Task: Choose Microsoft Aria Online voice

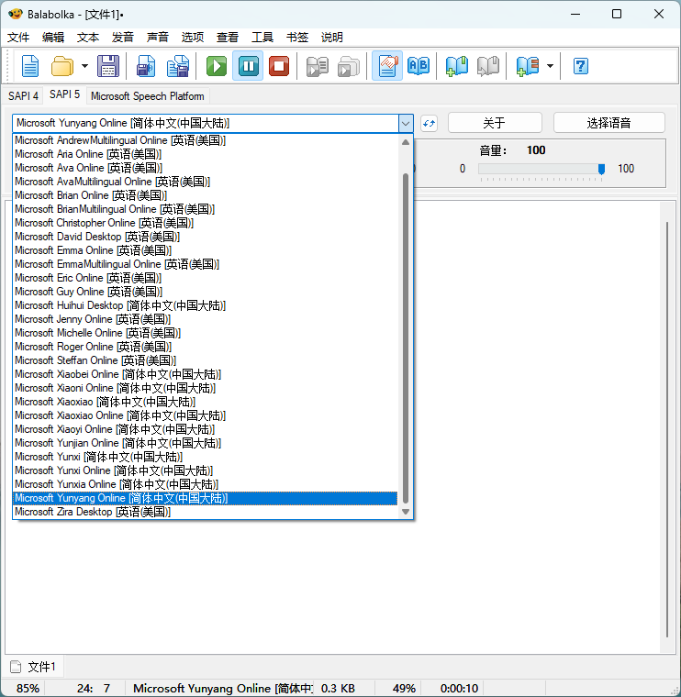Action: point(205,154)
